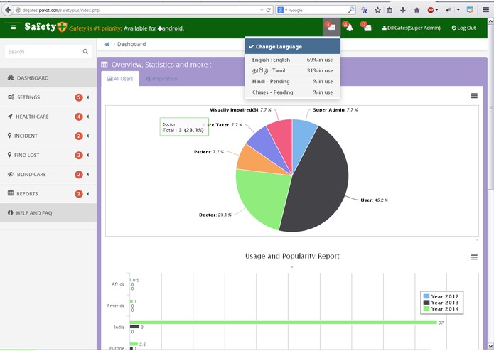Screen dimensions: 494x351
Task: Open Reports sidebar item
Action: [x=48, y=193]
